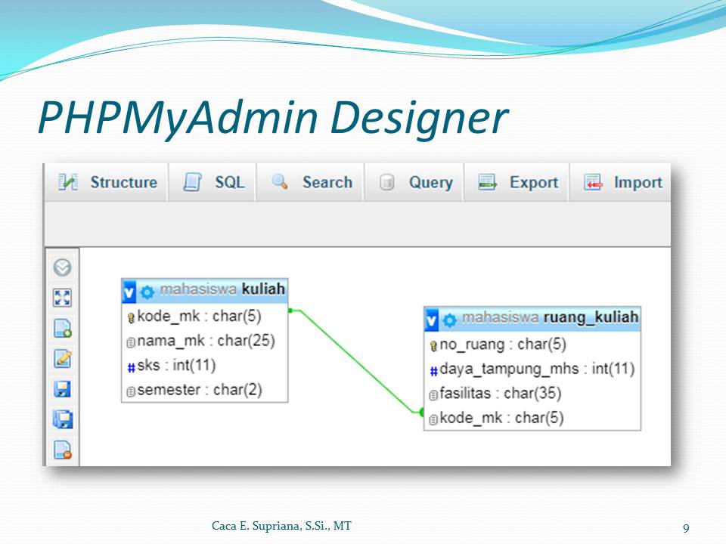This screenshot has width=726, height=544.
Task: Click the Import tab icon
Action: pos(593,182)
